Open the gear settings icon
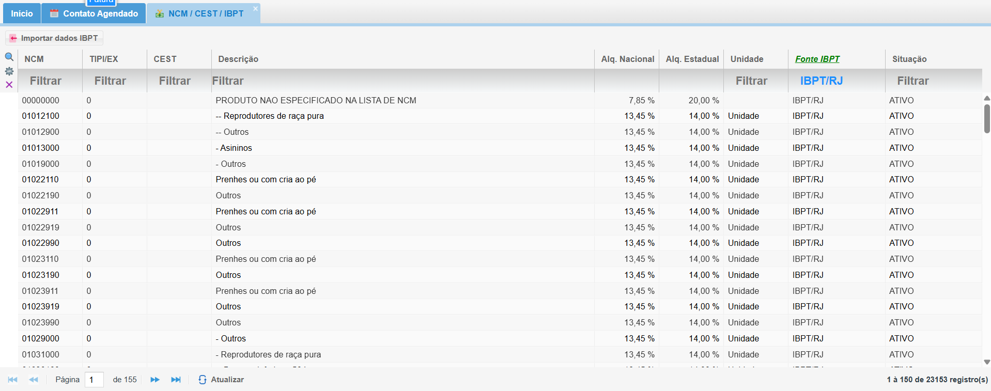This screenshot has width=991, height=391. tap(9, 71)
